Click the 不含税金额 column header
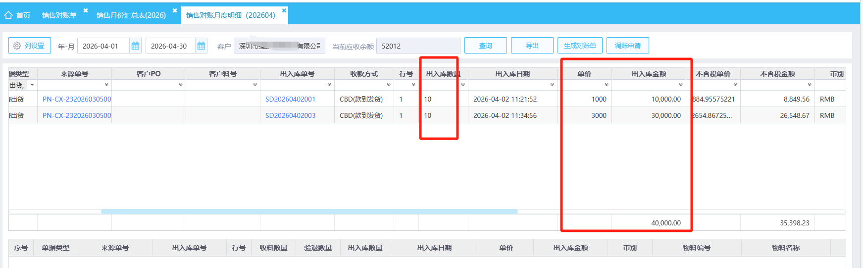This screenshot has height=268, width=863. click(777, 74)
